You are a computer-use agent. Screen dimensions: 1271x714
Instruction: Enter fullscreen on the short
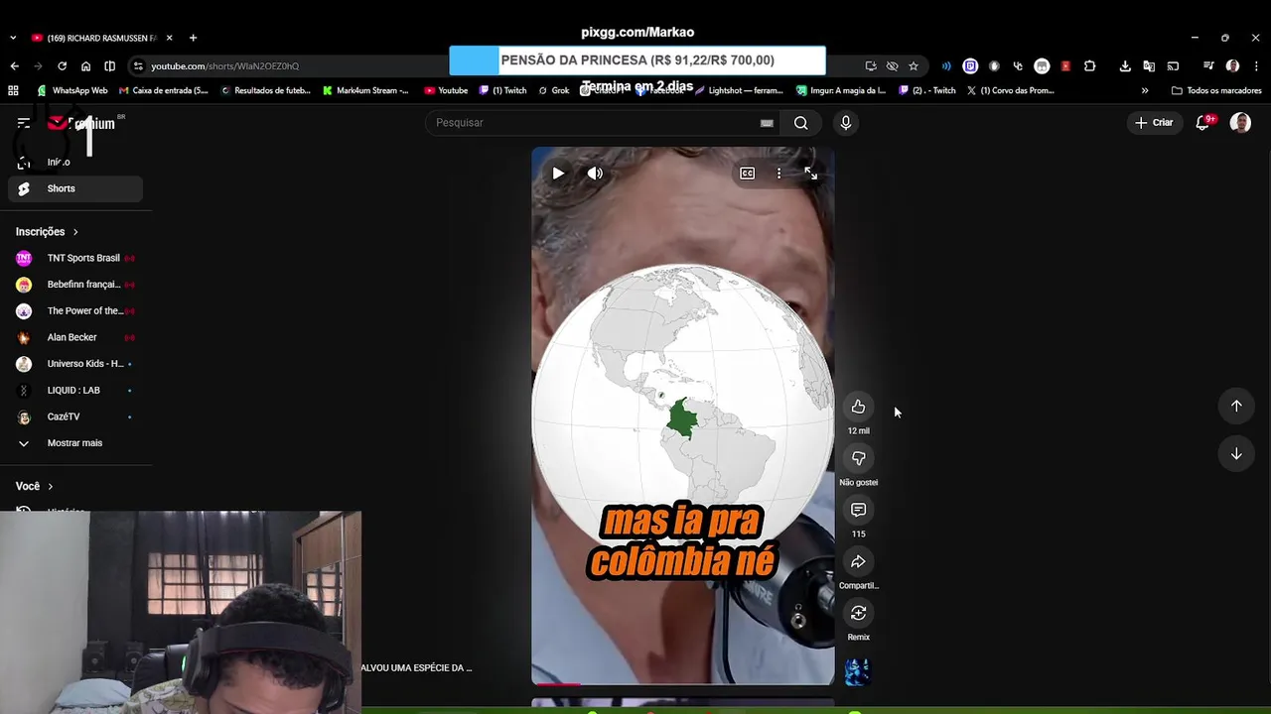(810, 174)
